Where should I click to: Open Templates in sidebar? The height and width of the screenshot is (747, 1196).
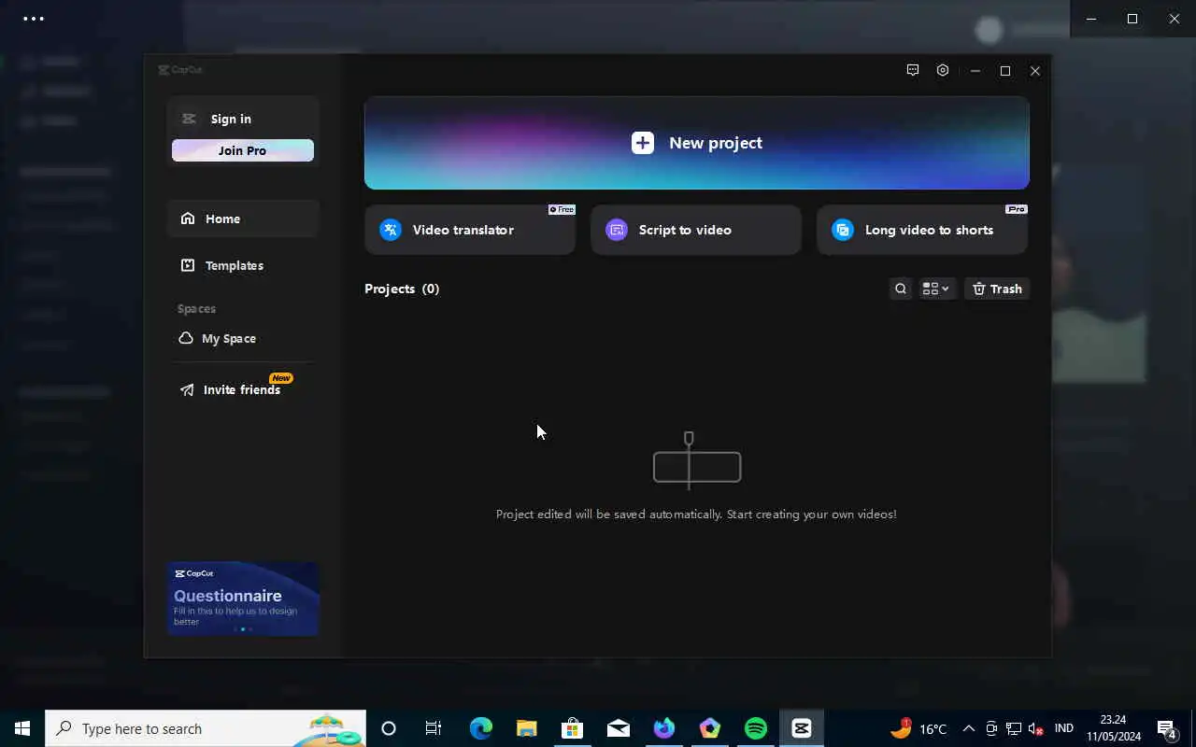243,265
